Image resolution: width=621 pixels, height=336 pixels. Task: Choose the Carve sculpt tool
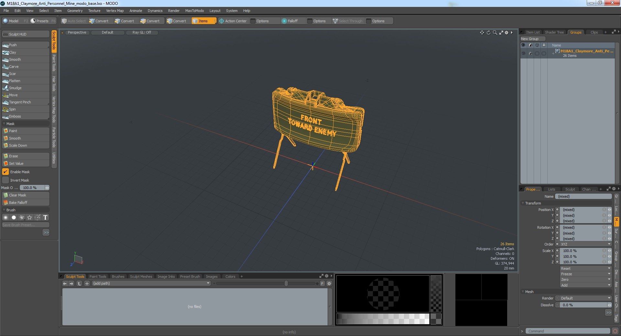[26, 67]
